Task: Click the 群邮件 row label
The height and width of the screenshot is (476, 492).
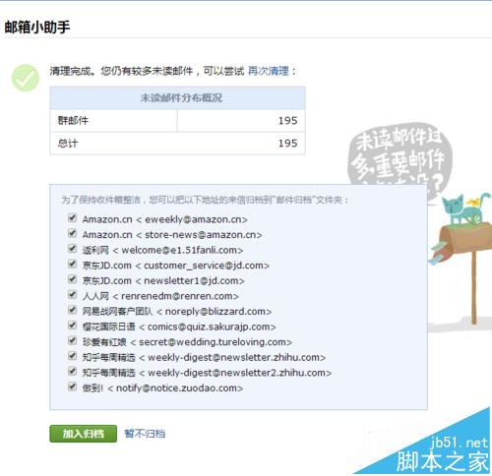Action: click(73, 120)
